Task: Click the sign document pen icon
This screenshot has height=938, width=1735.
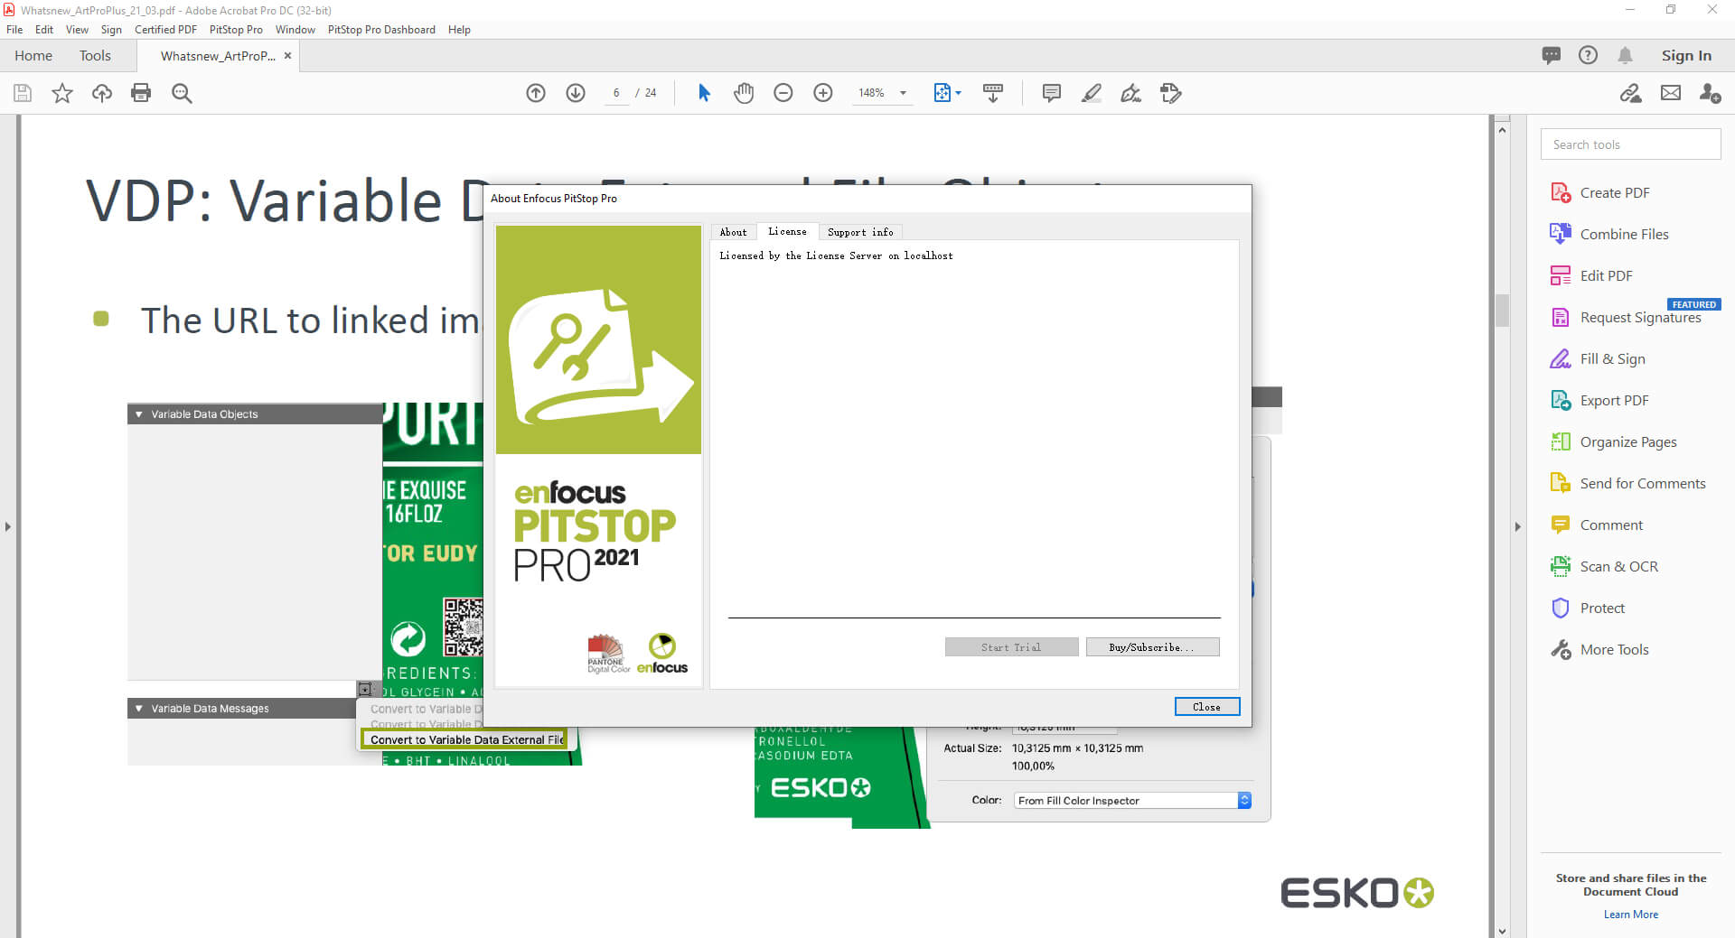Action: [1130, 93]
